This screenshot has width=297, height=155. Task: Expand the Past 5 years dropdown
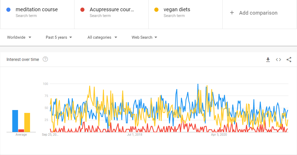tap(59, 37)
